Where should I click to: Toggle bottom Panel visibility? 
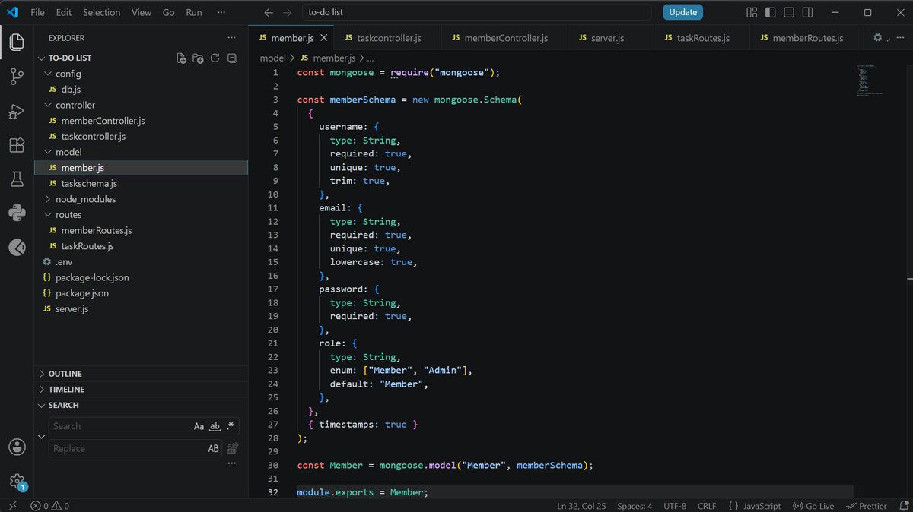(x=789, y=12)
